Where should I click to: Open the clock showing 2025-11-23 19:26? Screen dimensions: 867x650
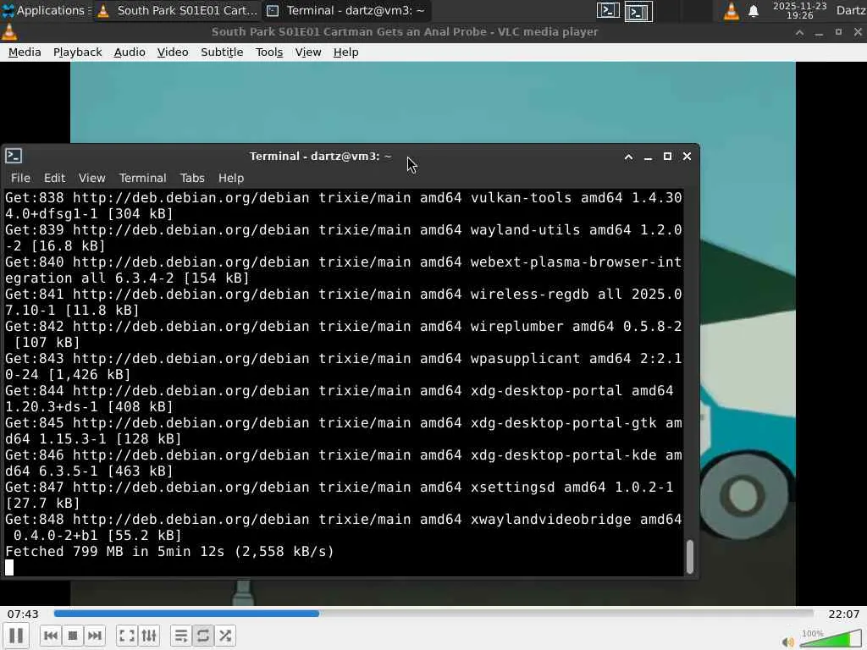coord(799,10)
